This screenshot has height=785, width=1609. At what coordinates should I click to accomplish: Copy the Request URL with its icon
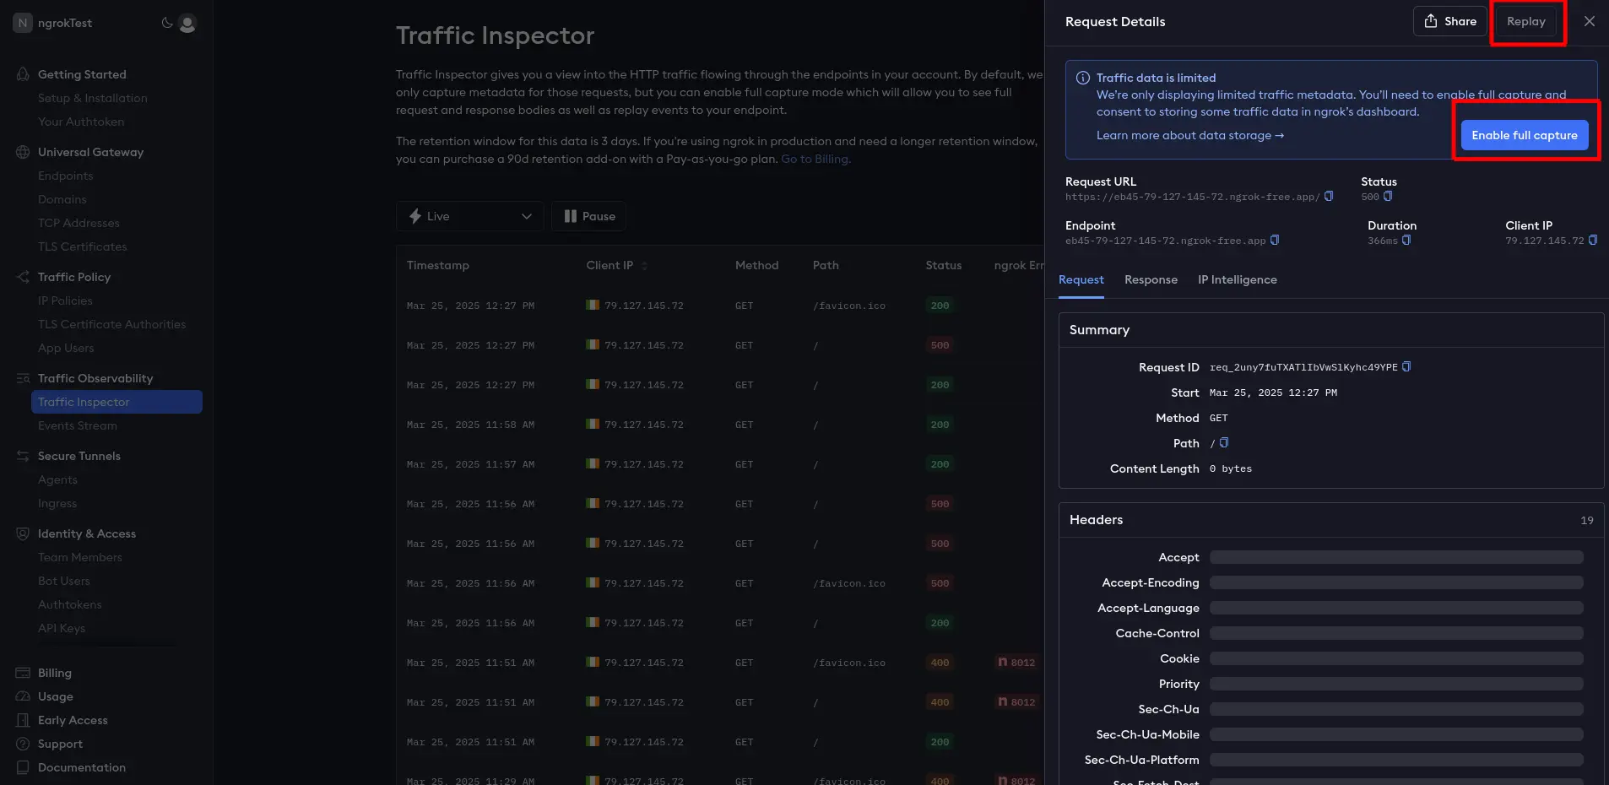coord(1329,197)
